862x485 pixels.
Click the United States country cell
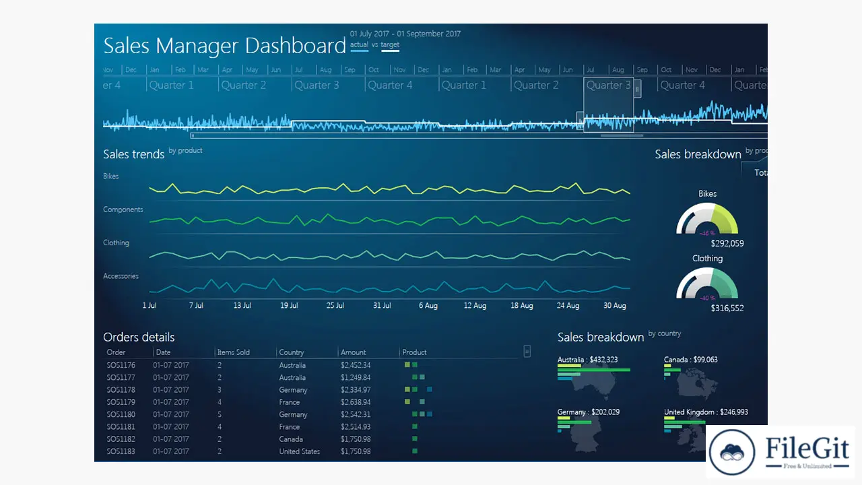pyautogui.click(x=300, y=451)
